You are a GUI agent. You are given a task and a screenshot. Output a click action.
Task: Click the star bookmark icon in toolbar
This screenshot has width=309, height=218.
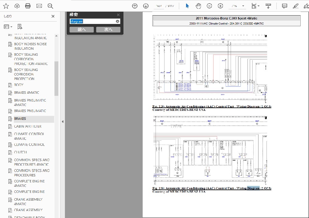[x=6, y=6]
